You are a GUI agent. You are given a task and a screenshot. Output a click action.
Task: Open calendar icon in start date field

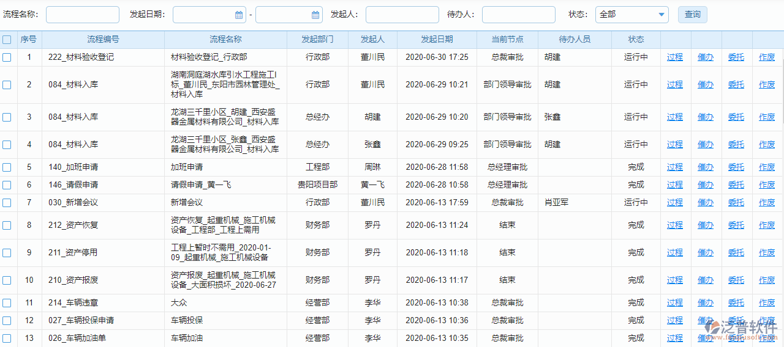point(239,15)
